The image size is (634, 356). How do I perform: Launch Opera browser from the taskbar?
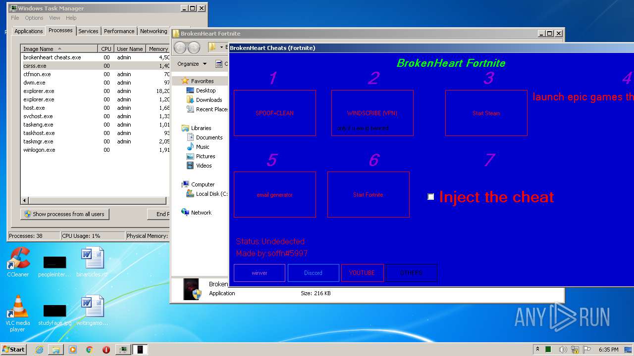(x=106, y=350)
